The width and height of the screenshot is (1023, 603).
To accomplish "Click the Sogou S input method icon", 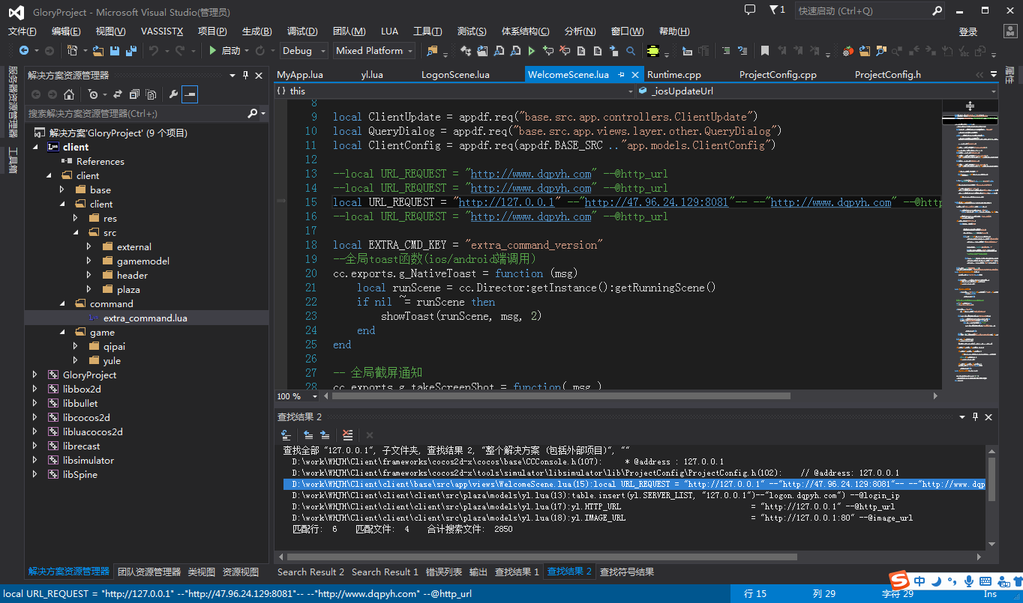I will pyautogui.click(x=898, y=581).
